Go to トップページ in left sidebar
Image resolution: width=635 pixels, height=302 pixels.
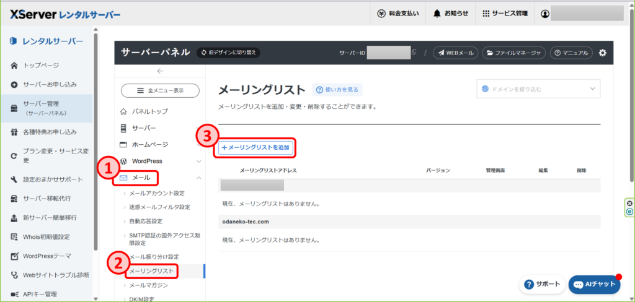[x=41, y=65]
